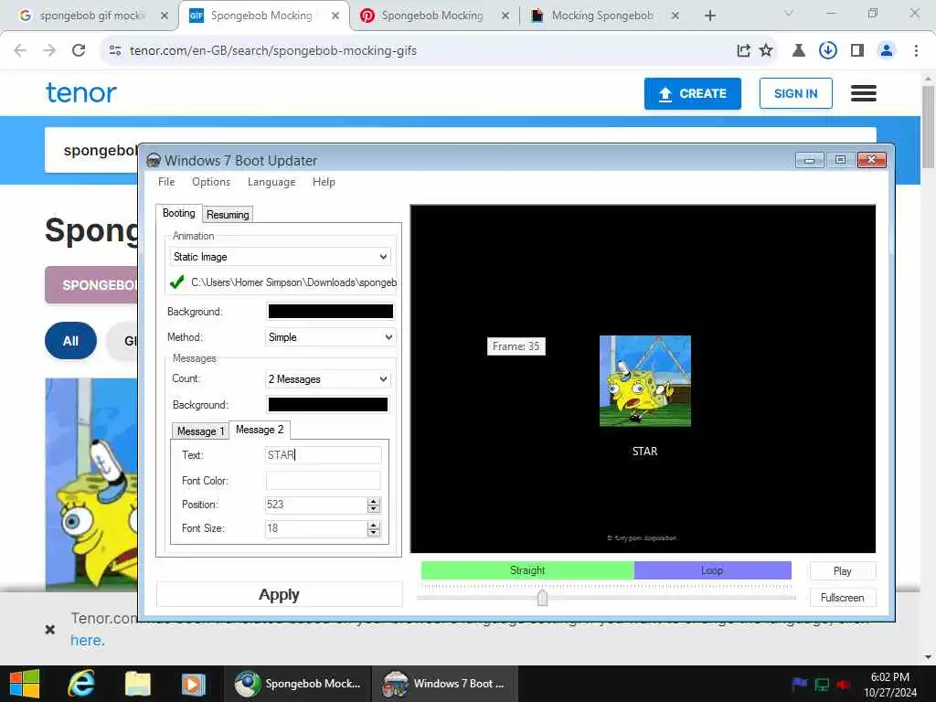Click the purple Loop segment bar
Viewport: 936px width, 702px height.
click(712, 570)
